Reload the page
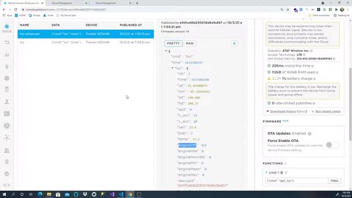Screen dimensions: 352x198 [16, 10]
